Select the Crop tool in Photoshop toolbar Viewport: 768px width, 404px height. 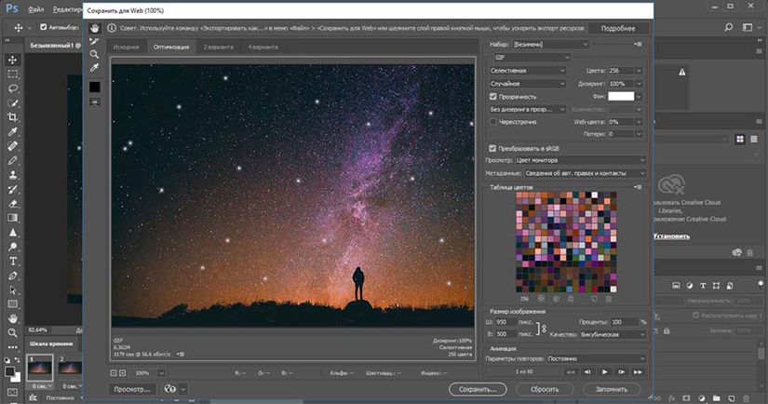click(12, 117)
